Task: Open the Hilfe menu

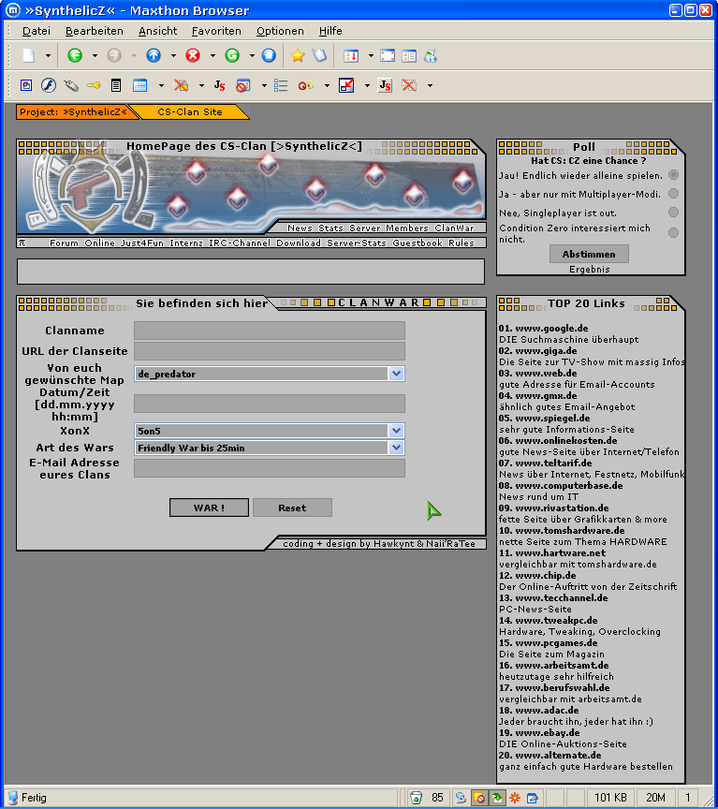Action: coord(330,31)
